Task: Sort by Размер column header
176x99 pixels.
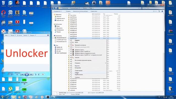Action: (116, 14)
